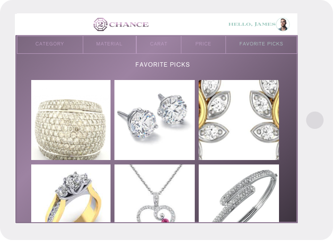Go to the Favorite Picks tab
The height and width of the screenshot is (242, 335).
click(x=261, y=44)
